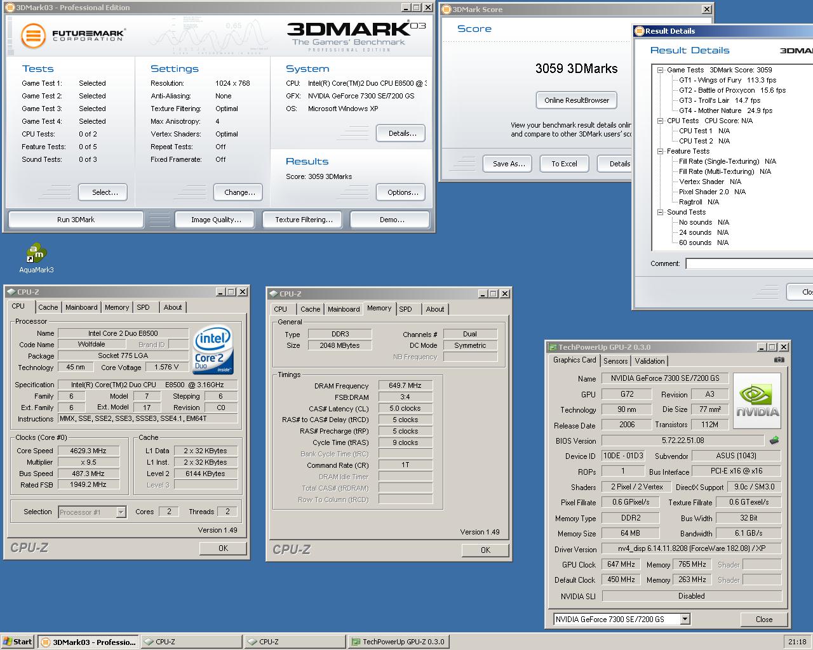This screenshot has height=650, width=813.
Task: Click the Online ResultBrowser button
Action: (x=576, y=100)
